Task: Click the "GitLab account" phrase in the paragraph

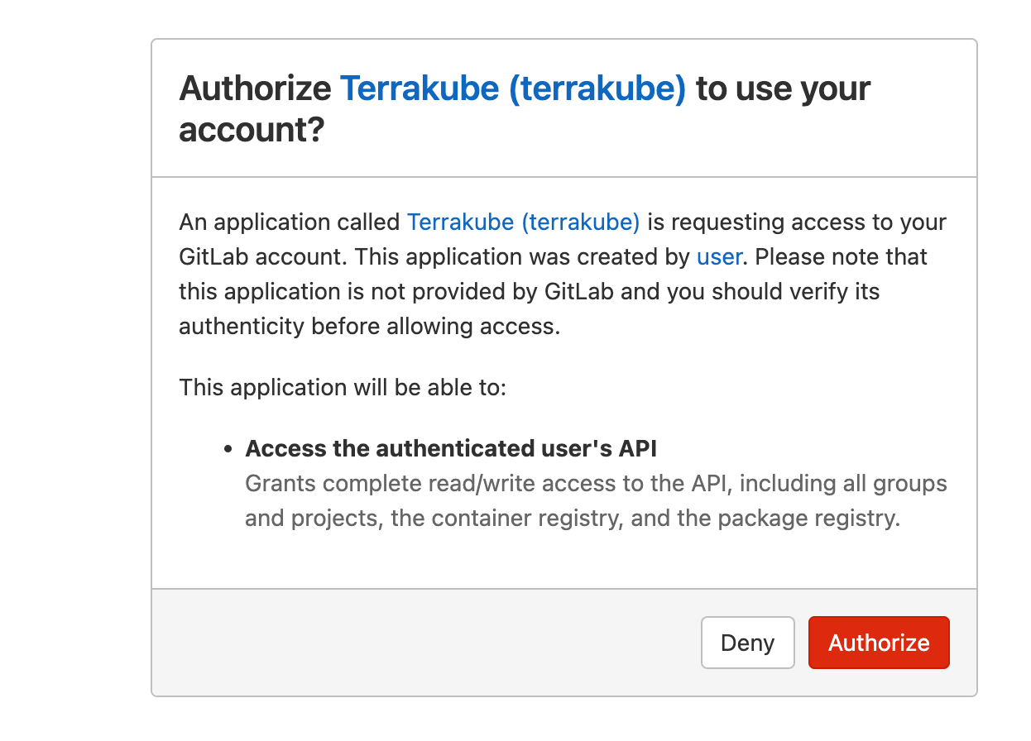Action: pyautogui.click(x=259, y=256)
